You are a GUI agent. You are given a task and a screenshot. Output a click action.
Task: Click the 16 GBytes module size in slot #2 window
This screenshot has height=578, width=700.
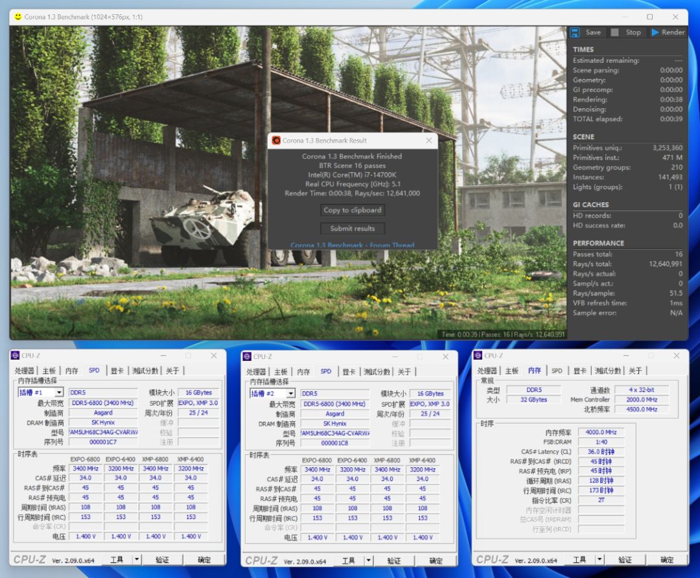pos(430,393)
